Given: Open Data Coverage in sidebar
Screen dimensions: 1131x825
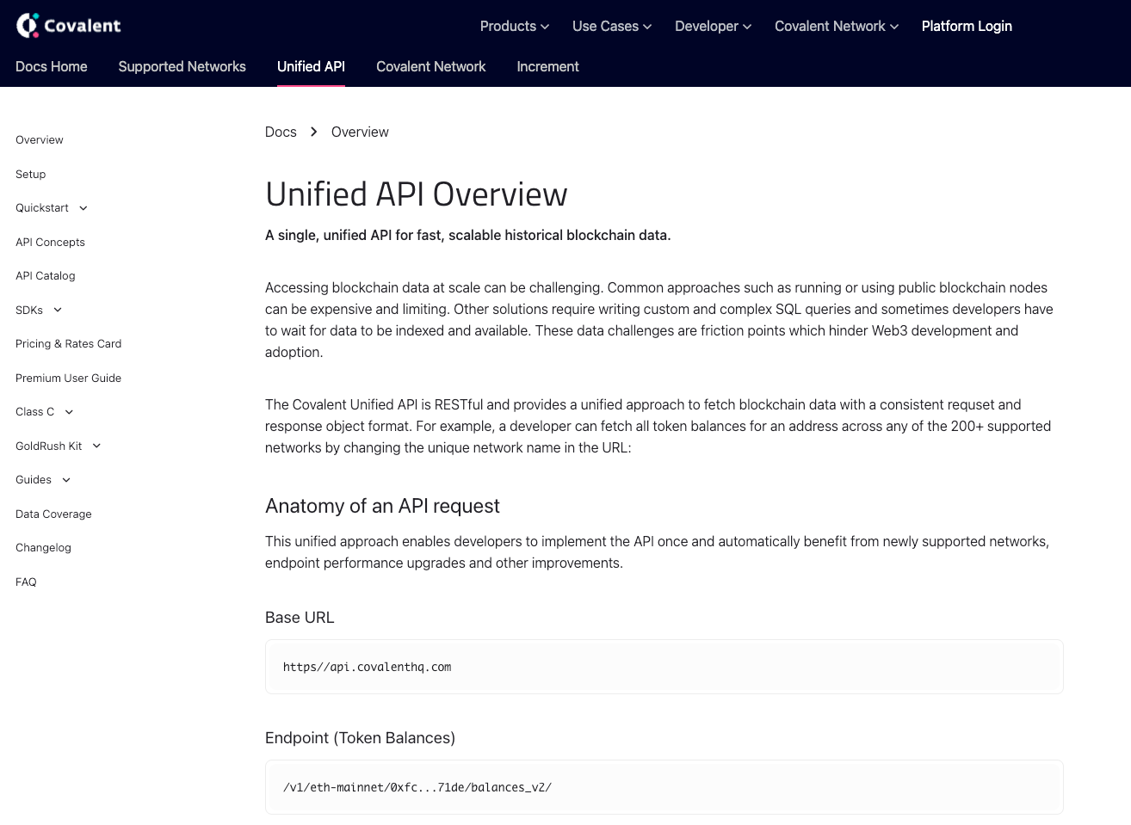Looking at the screenshot, I should 53,514.
